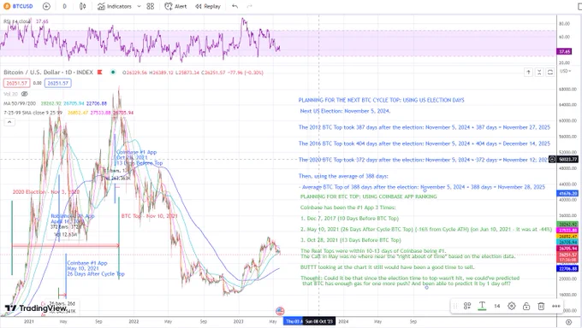Change text color with the T icon
The image size is (582, 328).
(482, 306)
